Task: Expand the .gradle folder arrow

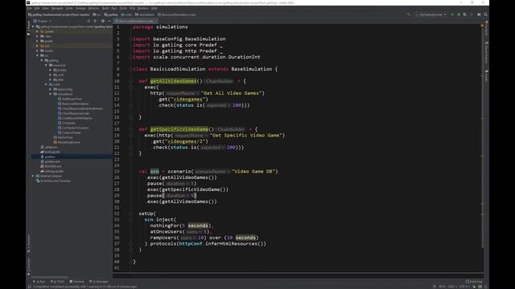Action: point(38,31)
